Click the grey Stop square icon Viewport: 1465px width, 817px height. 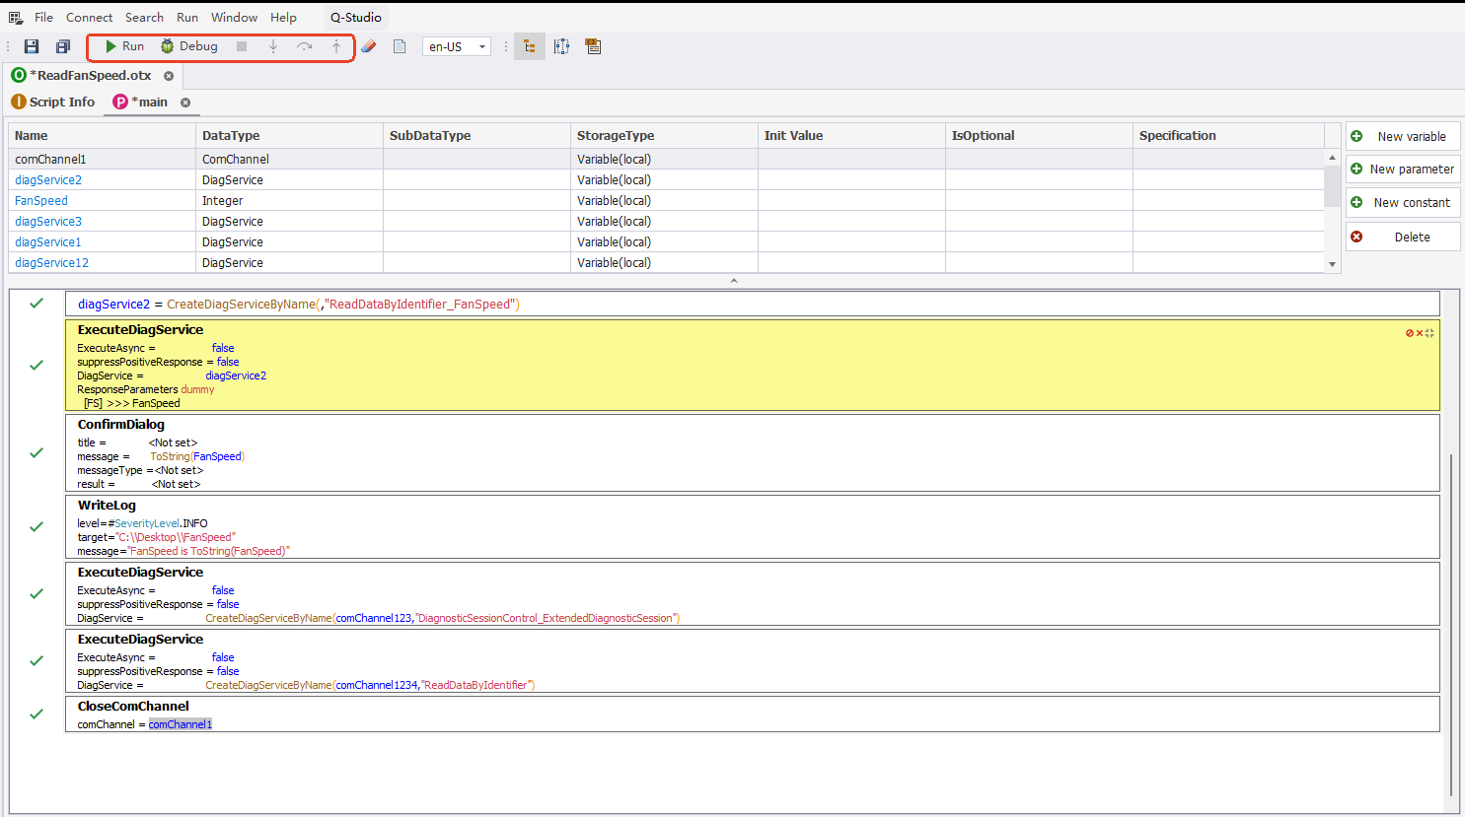click(x=242, y=46)
